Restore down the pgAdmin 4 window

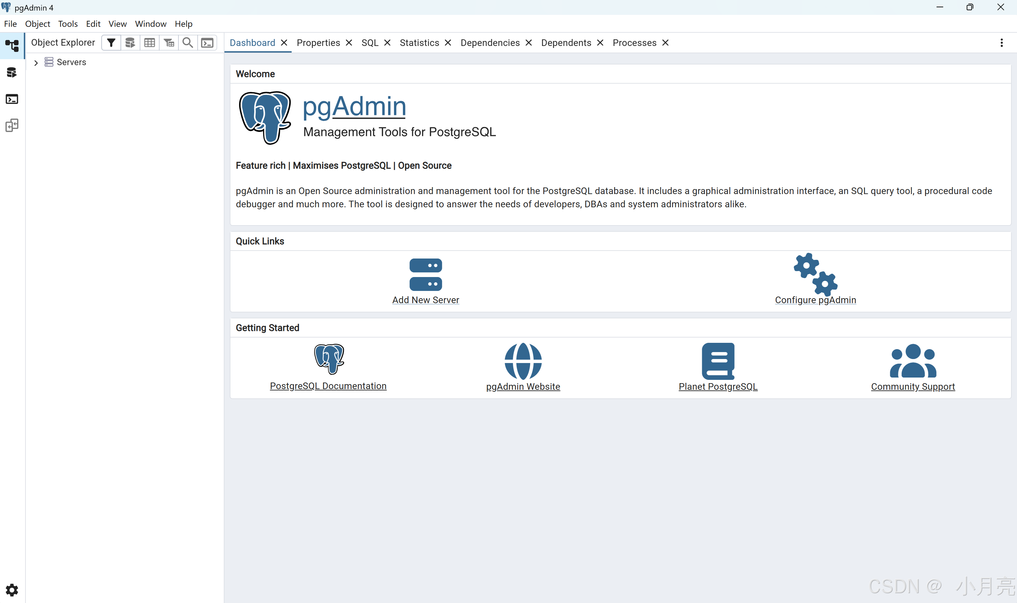click(970, 7)
